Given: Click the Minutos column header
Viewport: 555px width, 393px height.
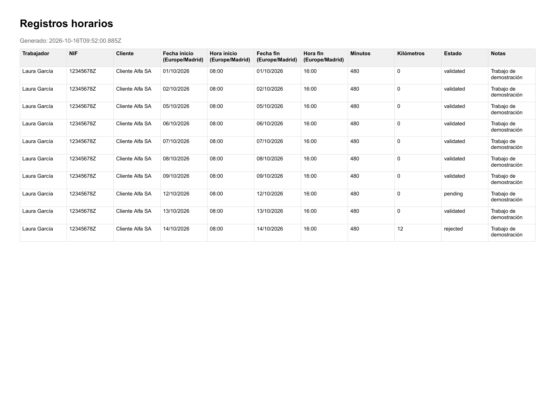Looking at the screenshot, I should [371, 58].
